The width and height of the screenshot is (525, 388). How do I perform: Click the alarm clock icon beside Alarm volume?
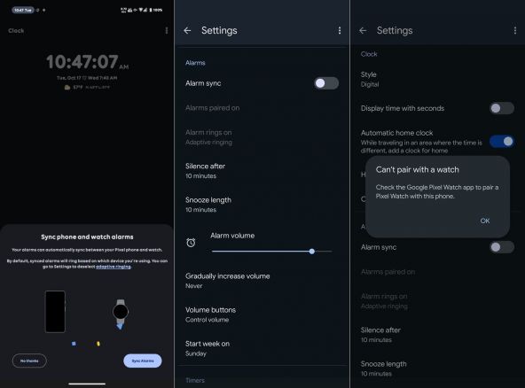(x=191, y=243)
